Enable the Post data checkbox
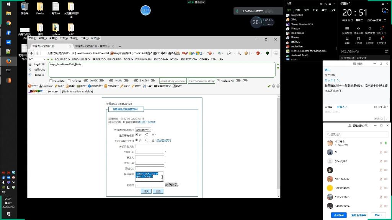 click(x=51, y=81)
